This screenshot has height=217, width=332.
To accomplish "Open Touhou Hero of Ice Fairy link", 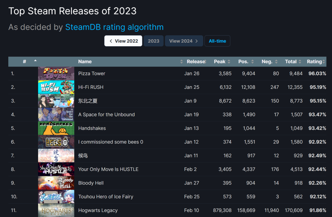I will [106, 197].
